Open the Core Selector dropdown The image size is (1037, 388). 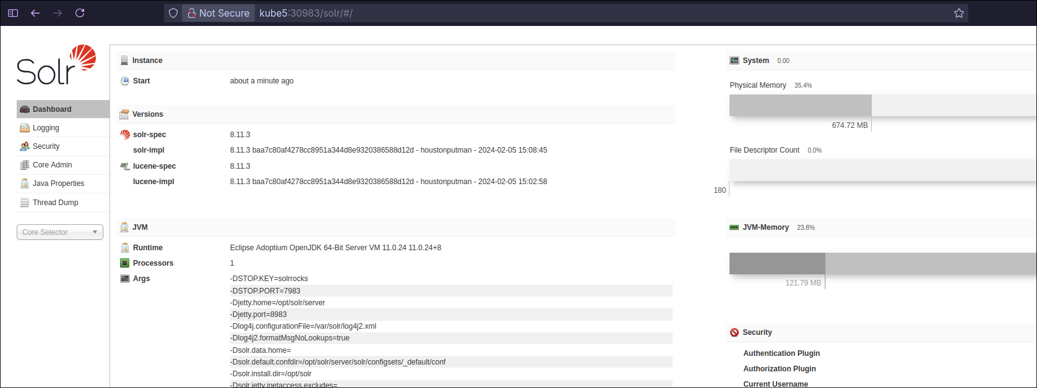point(60,232)
